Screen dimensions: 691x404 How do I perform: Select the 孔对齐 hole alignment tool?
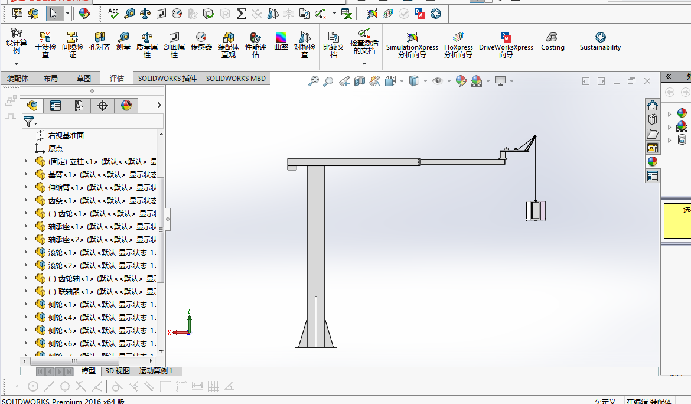pos(100,41)
